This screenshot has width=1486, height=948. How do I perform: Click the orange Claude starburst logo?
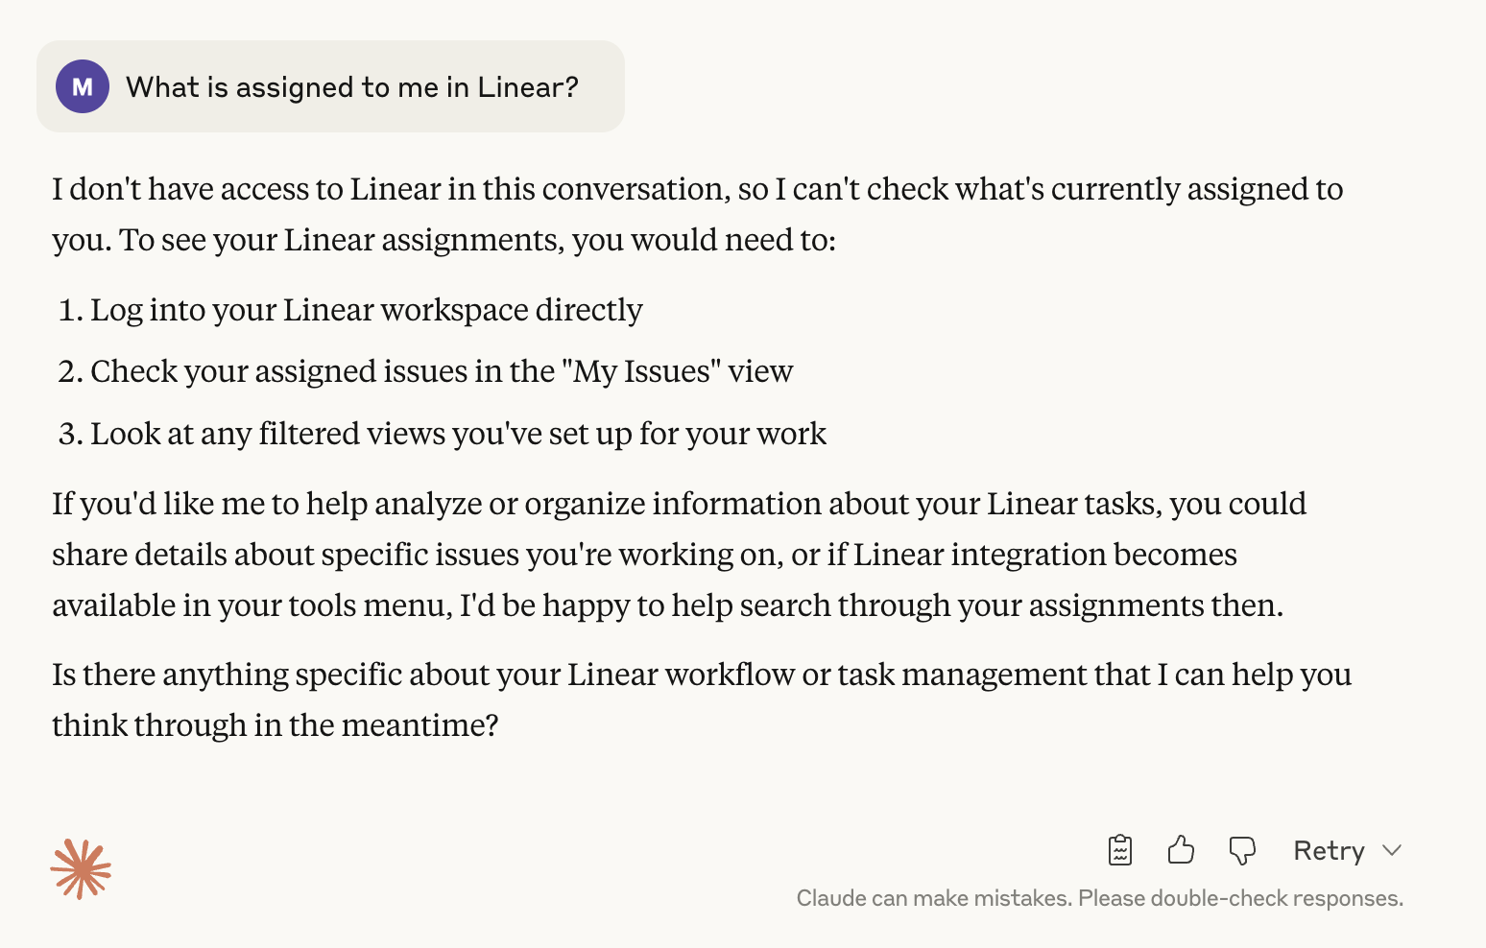click(81, 869)
